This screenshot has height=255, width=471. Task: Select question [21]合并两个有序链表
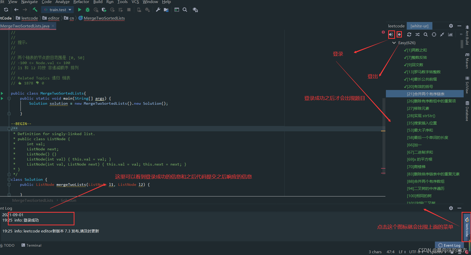[x=425, y=94]
